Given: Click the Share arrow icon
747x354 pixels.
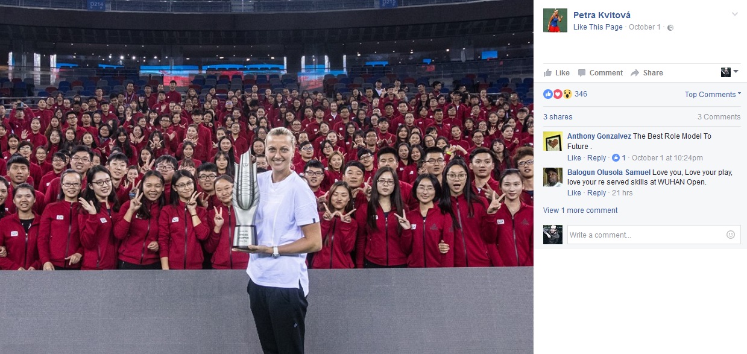Looking at the screenshot, I should click(x=635, y=73).
